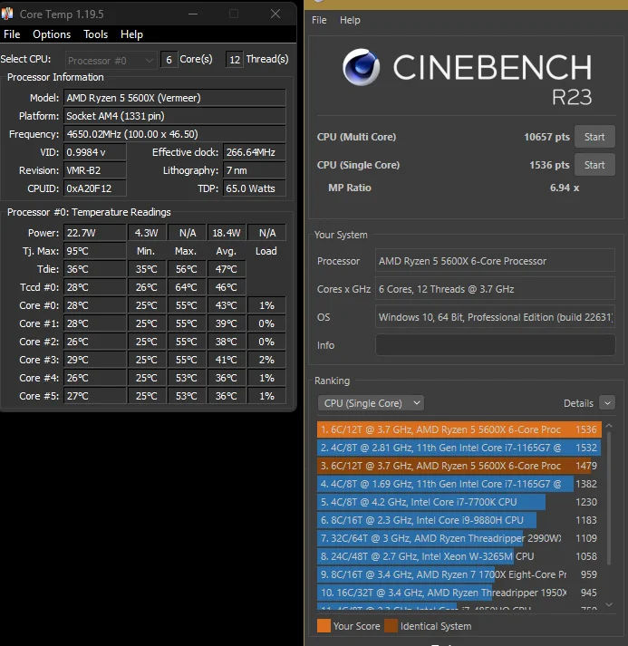628x646 pixels.
Task: Click the Core #5 current temperature 27°C
Action: pyautogui.click(x=95, y=396)
